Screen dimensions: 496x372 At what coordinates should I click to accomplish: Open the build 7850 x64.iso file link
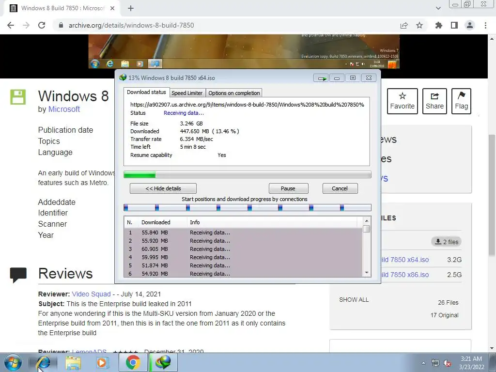point(404,260)
